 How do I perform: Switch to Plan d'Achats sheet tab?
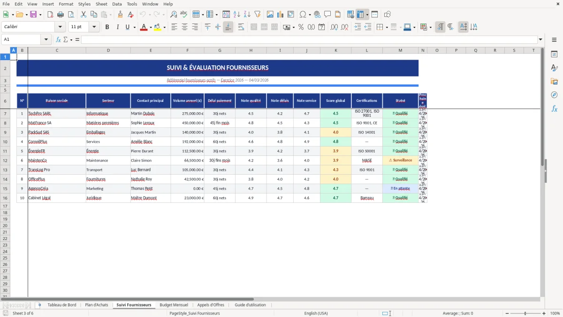point(97,305)
